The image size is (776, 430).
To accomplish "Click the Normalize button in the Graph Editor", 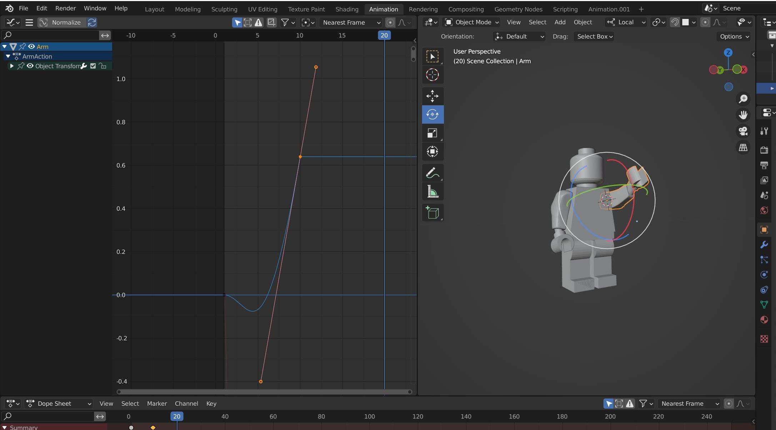I will [x=66, y=22].
